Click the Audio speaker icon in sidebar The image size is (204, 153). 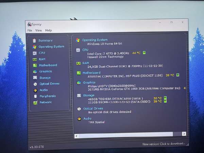(35, 90)
